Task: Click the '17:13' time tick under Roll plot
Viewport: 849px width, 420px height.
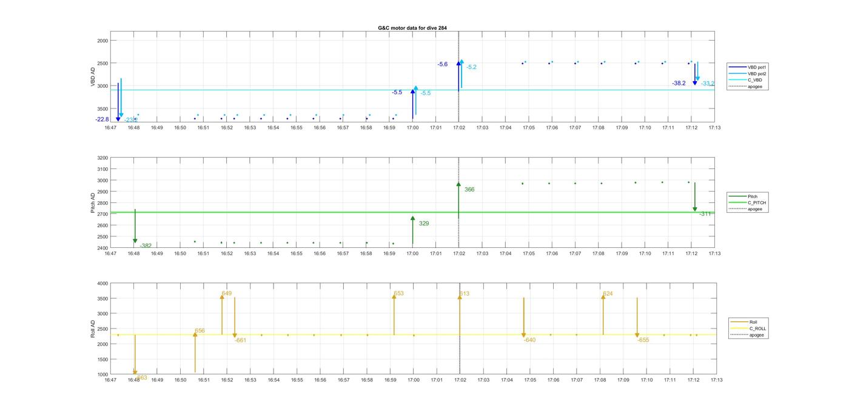Action: pos(716,380)
